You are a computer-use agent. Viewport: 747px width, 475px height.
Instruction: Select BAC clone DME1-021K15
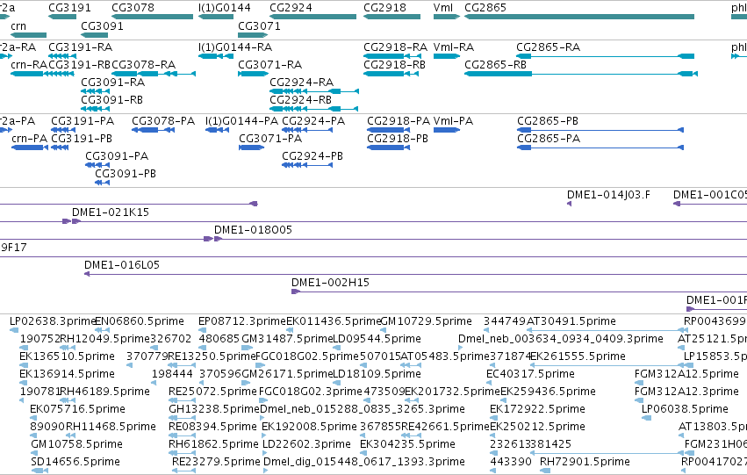(111, 212)
